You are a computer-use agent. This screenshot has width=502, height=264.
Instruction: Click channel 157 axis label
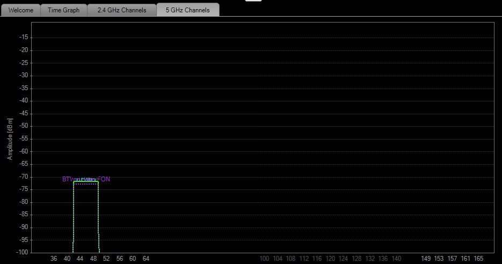pyautogui.click(x=452, y=259)
